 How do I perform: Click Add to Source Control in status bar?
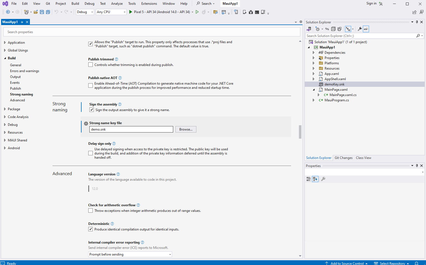[347, 263]
